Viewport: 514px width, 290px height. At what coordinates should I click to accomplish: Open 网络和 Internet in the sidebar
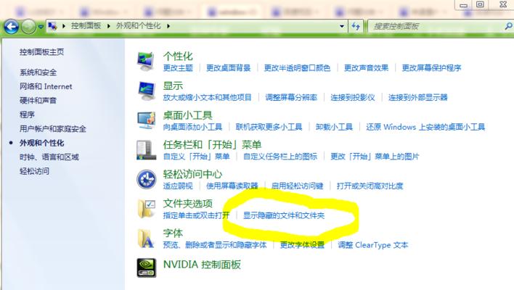pos(46,86)
